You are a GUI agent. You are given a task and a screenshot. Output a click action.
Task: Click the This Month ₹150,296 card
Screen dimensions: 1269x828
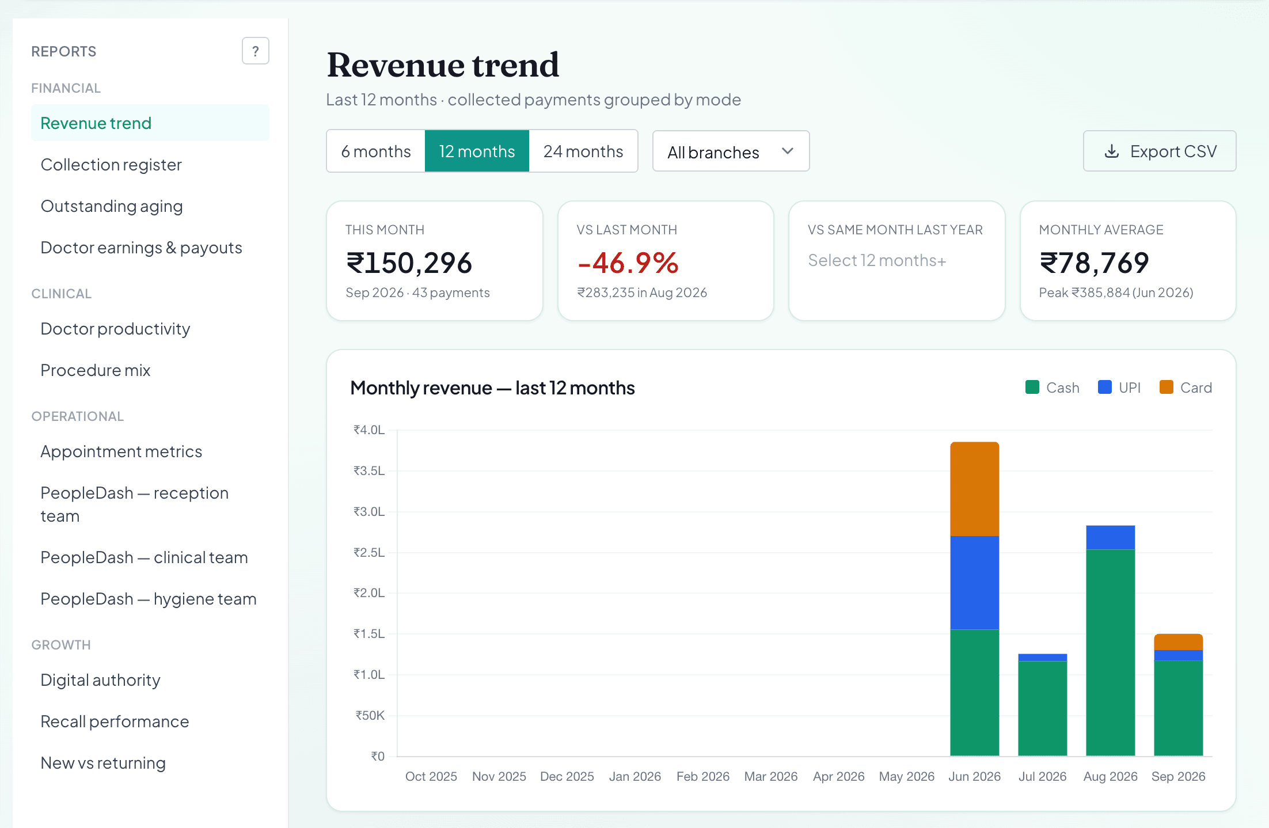[x=435, y=260]
